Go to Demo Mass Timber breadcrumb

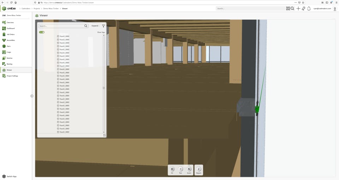[51, 8]
